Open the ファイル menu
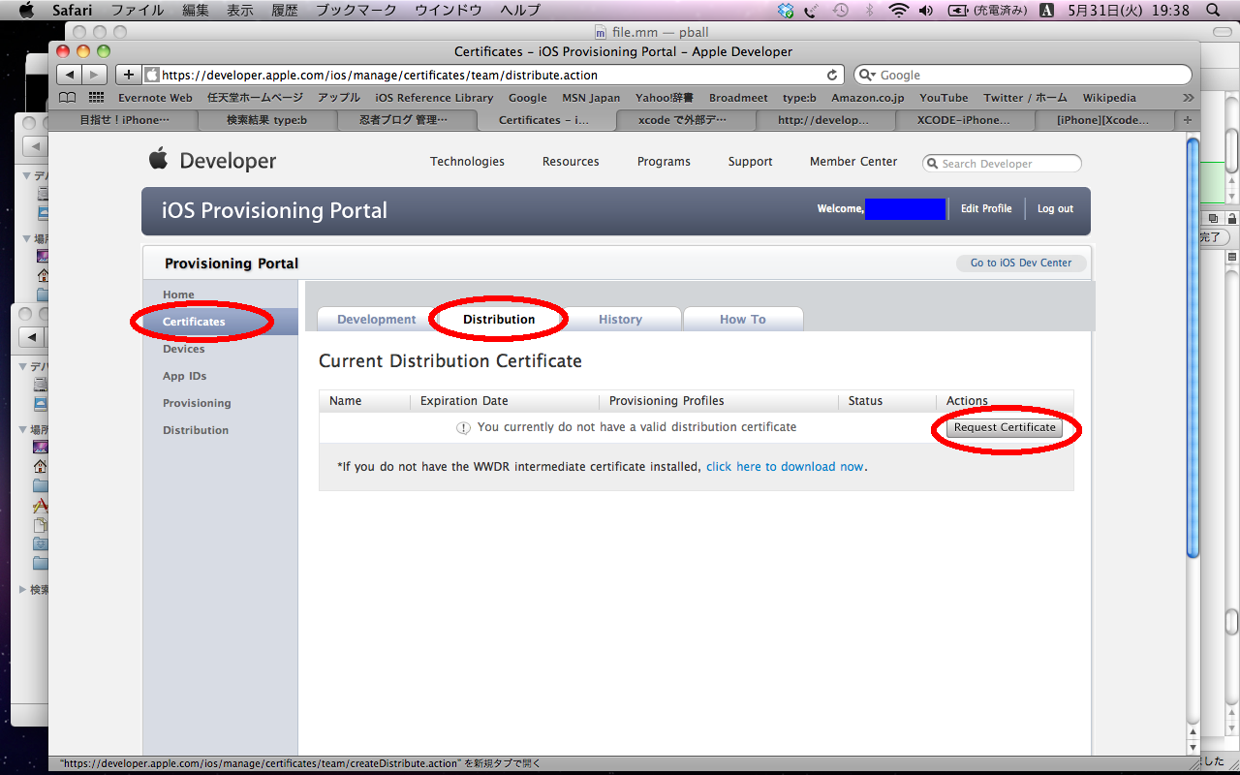 (x=137, y=10)
